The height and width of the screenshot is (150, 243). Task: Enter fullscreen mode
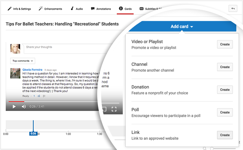114,109
